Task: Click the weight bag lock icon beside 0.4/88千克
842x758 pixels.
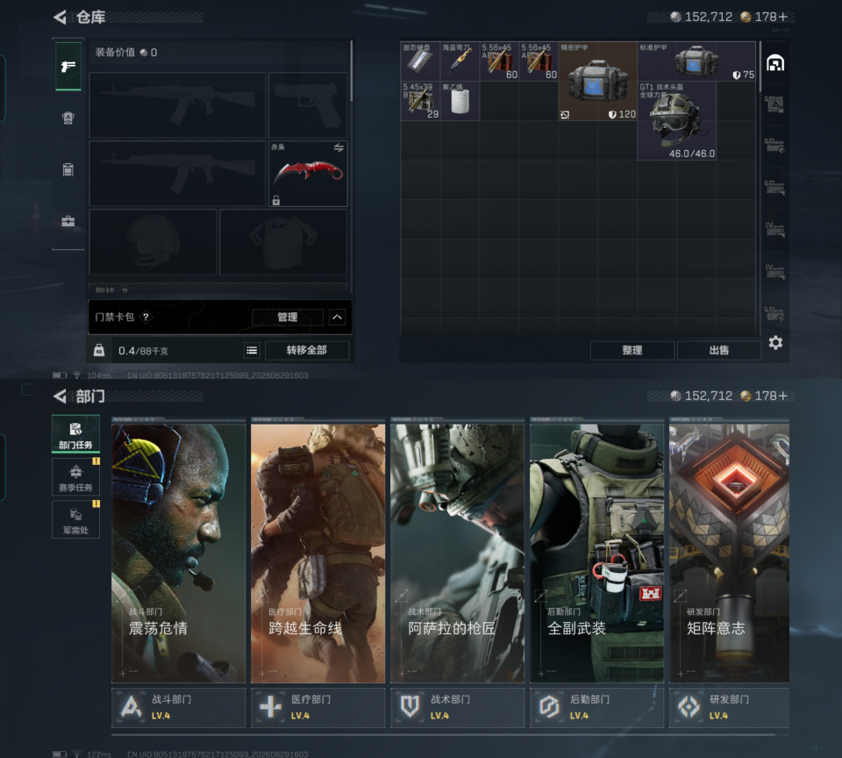Action: click(x=99, y=350)
